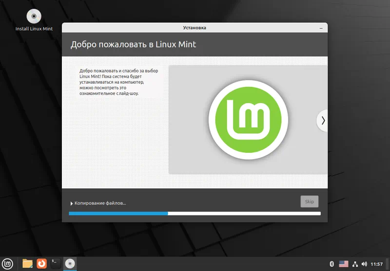The width and height of the screenshot is (390, 271).
Task: Open the network connections tray icon
Action: [355, 264]
